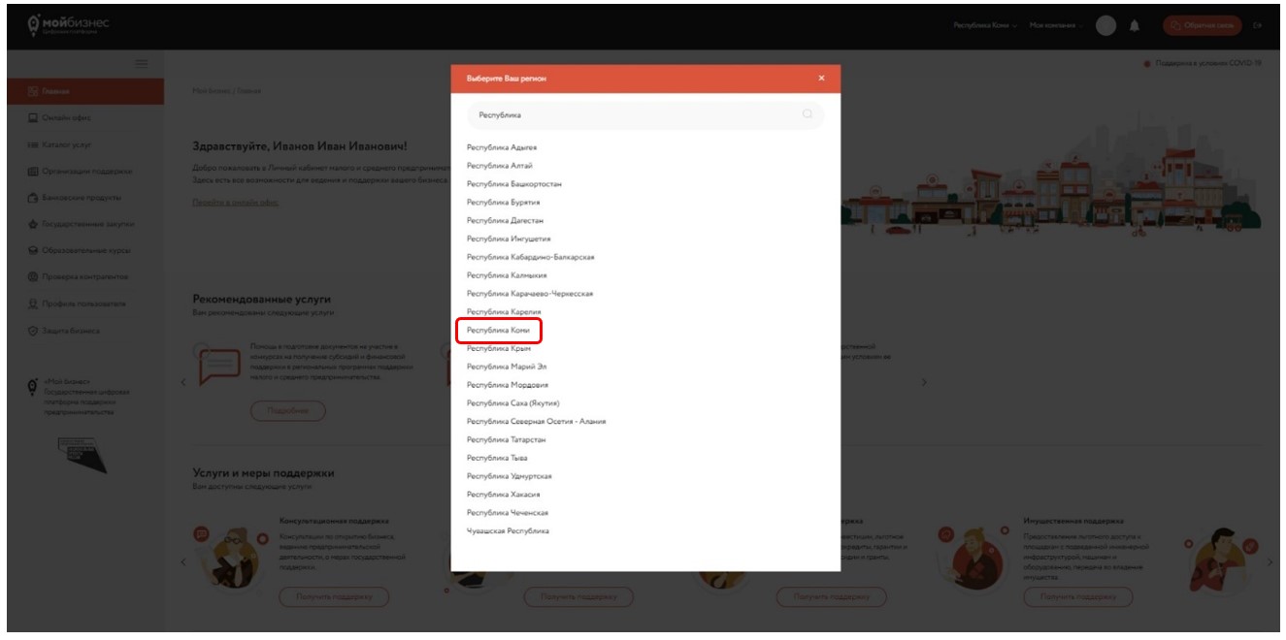
Task: Close the region selection dialog
Action: [x=821, y=78]
